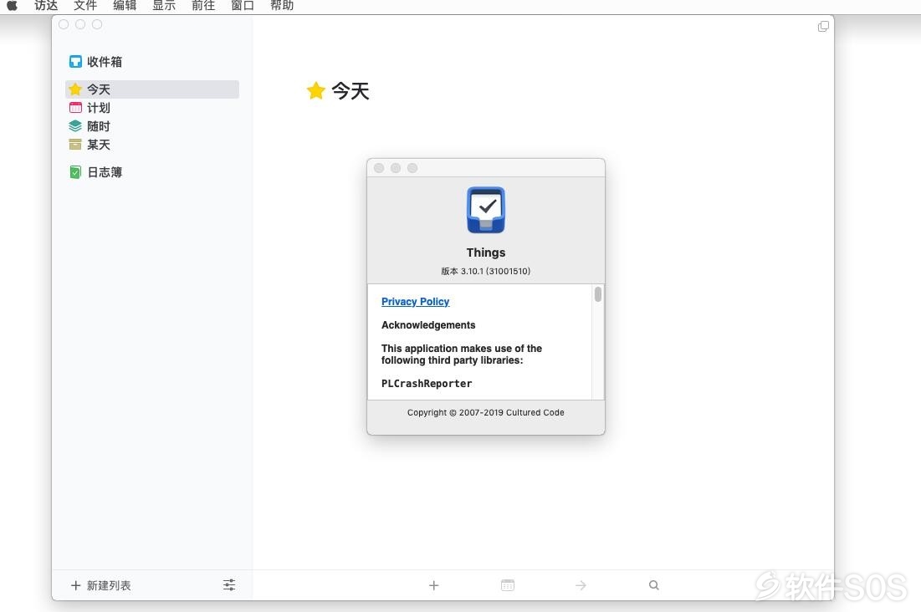921x612 pixels.
Task: Click the Acknowledgements heading
Action: pyautogui.click(x=428, y=324)
